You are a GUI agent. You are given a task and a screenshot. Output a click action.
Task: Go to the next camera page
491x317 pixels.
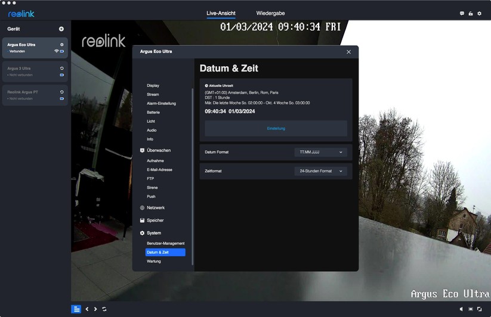coord(95,309)
